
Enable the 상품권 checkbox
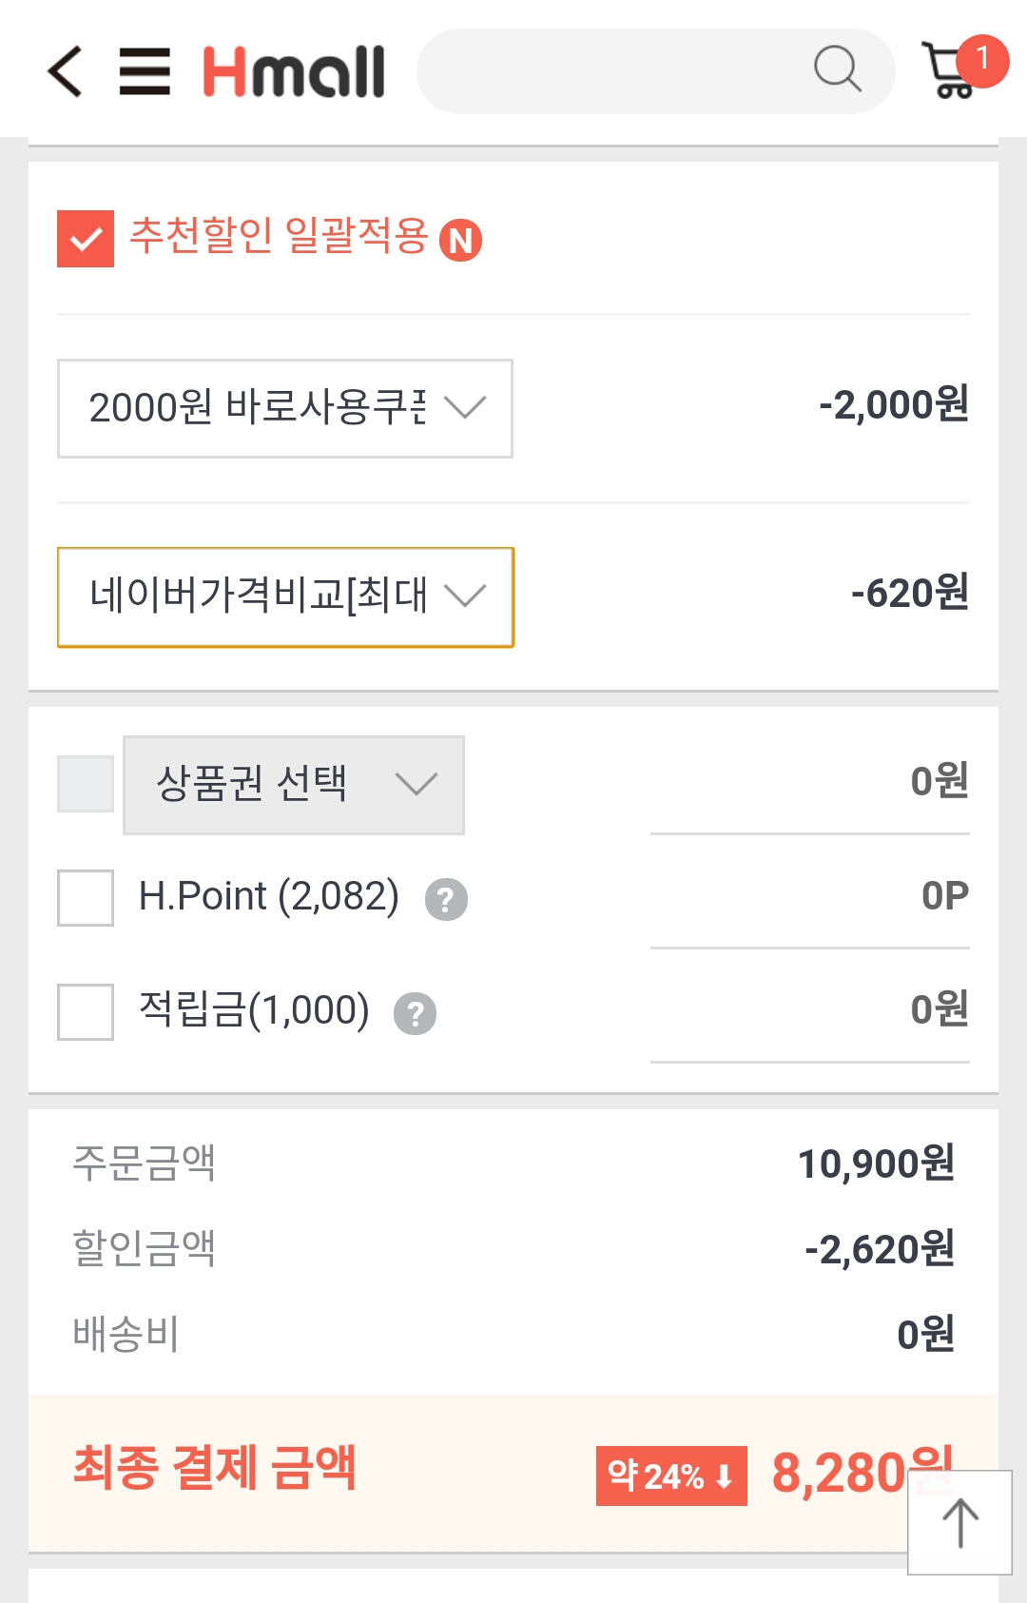(86, 784)
